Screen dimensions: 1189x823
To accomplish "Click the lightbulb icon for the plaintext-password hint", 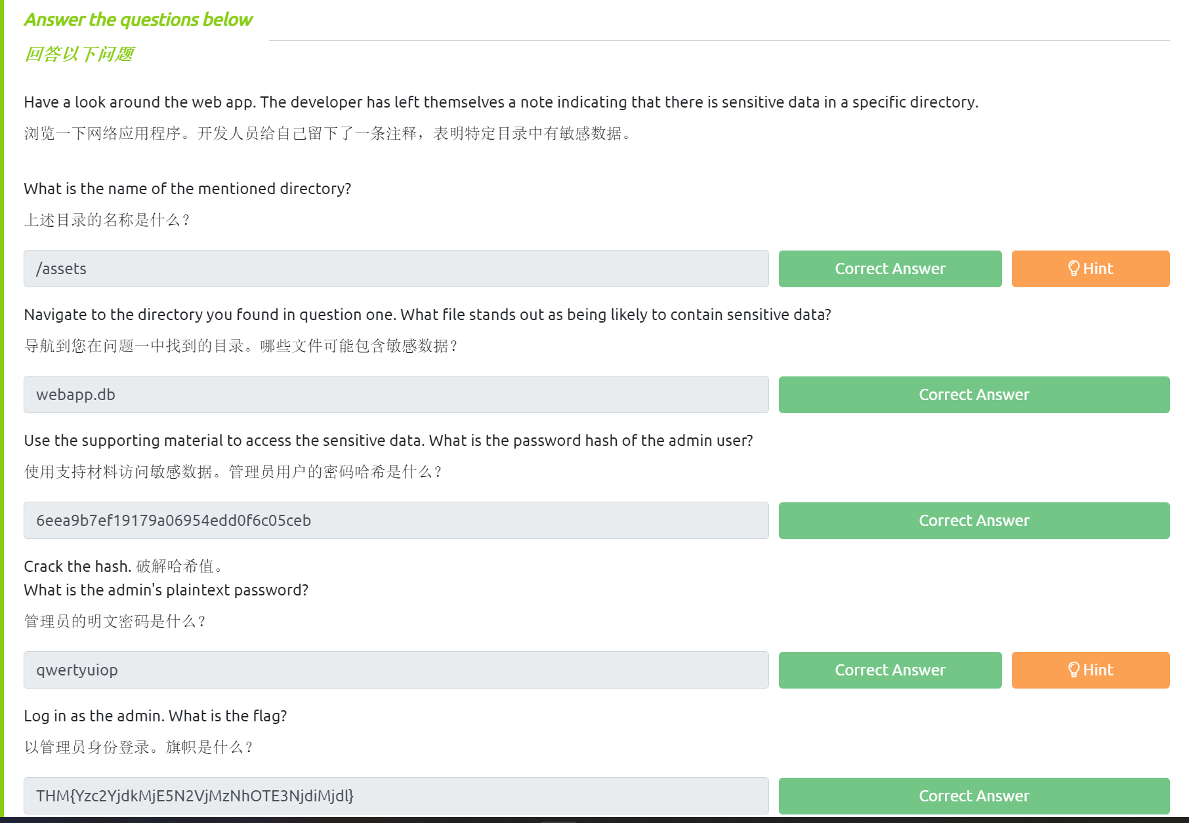I will point(1074,670).
